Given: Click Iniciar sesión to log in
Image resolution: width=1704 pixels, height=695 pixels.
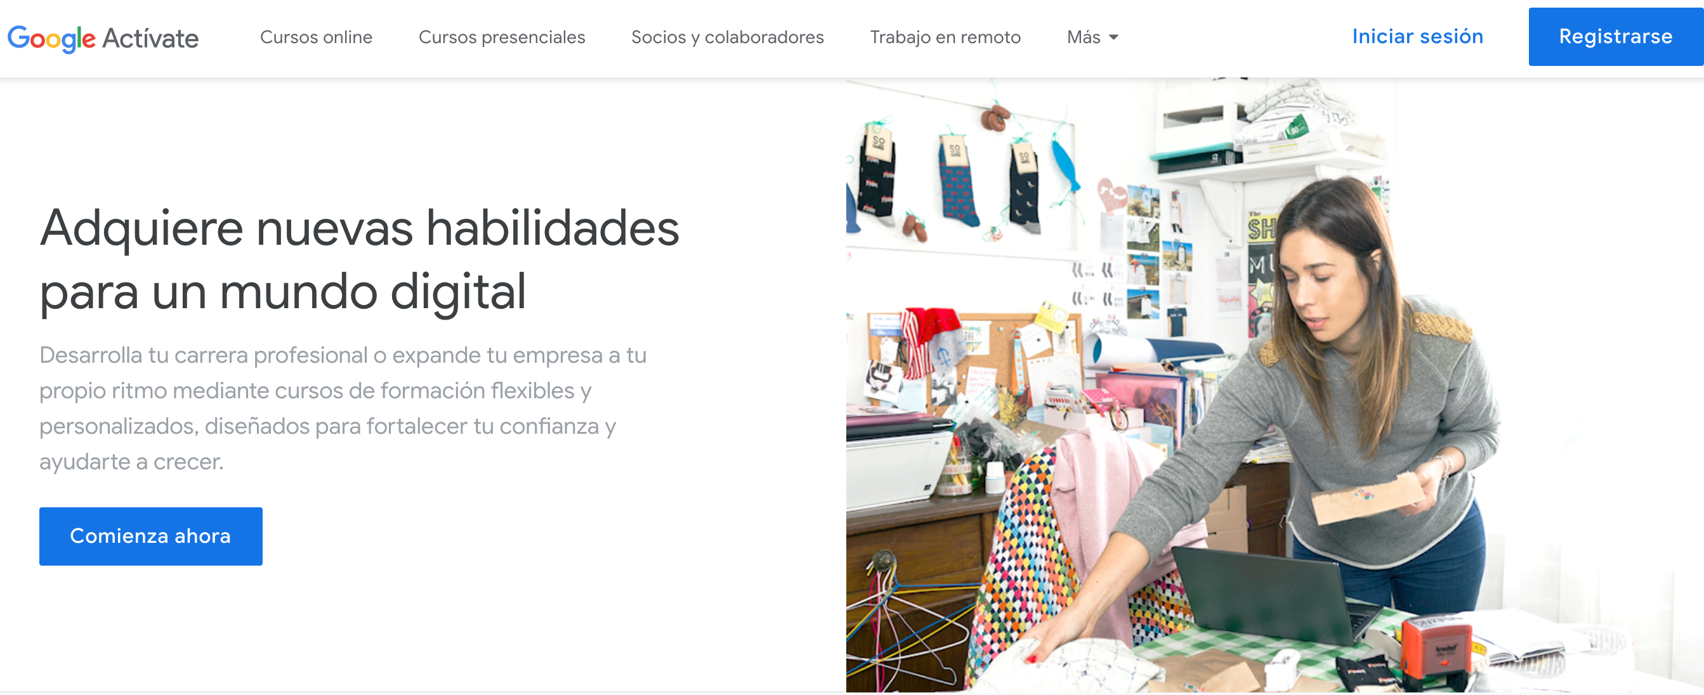Looking at the screenshot, I should [1417, 36].
